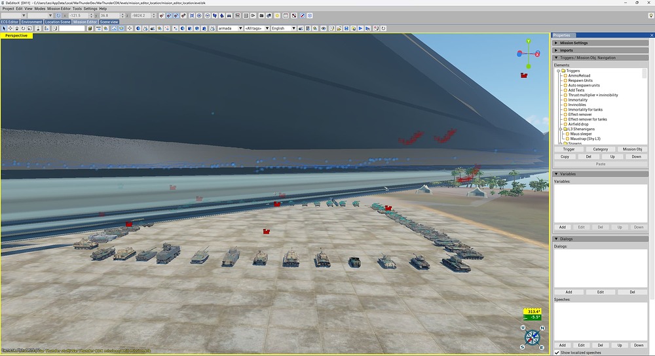
Task: Open the Mission Editor menu
Action: click(59, 9)
